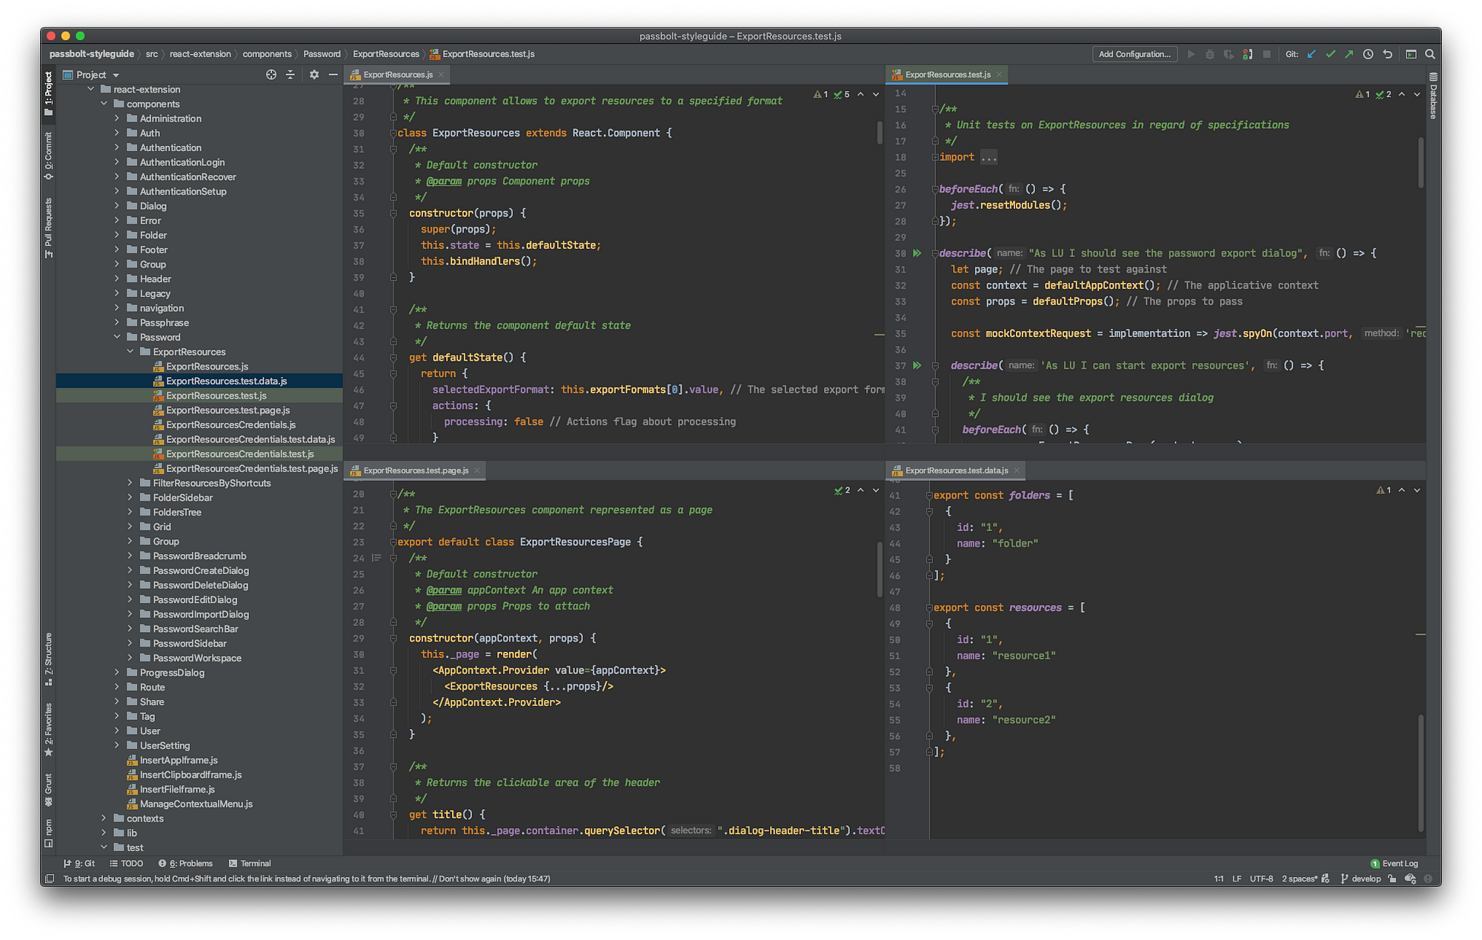
Task: Click locate file crosshair icon in Project panel
Action: point(271,75)
